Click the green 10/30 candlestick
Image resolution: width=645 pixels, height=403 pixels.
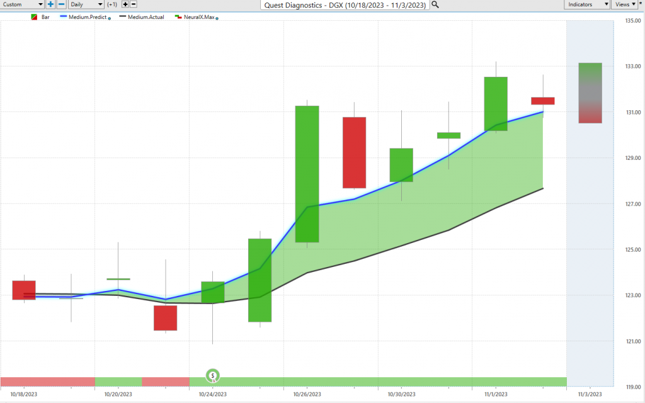tap(401, 165)
